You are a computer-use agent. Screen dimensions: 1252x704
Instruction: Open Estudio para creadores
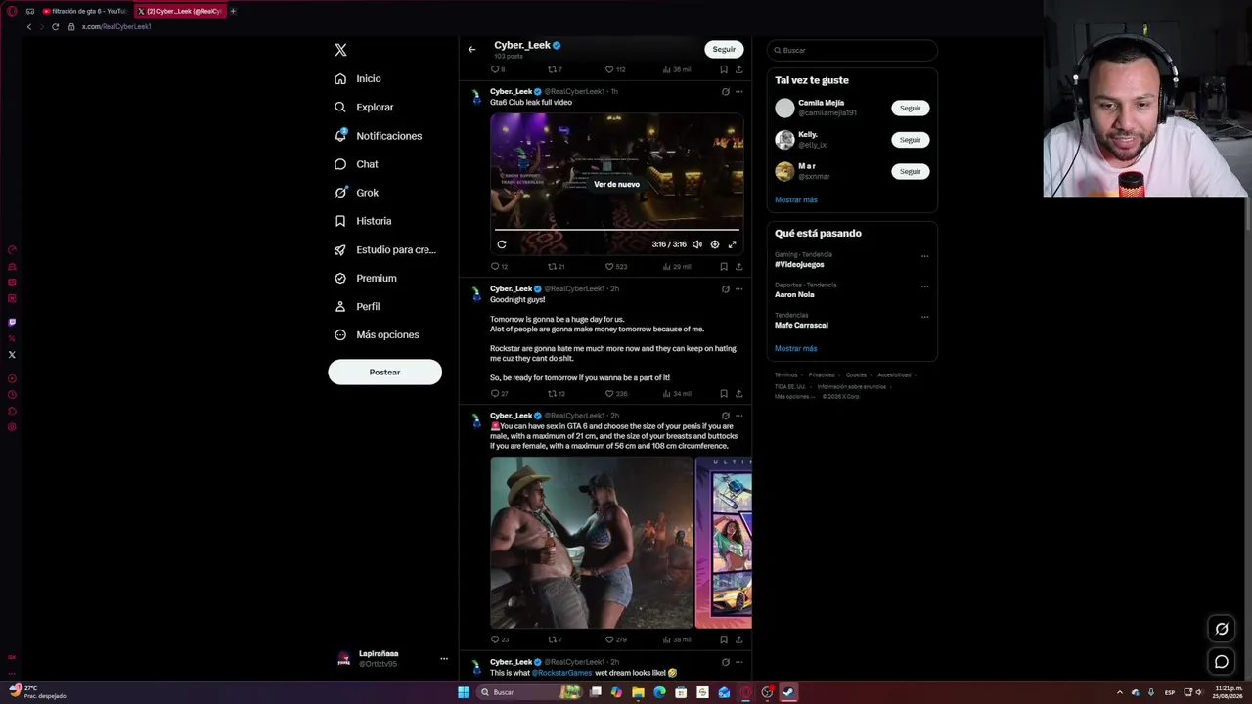[385, 249]
